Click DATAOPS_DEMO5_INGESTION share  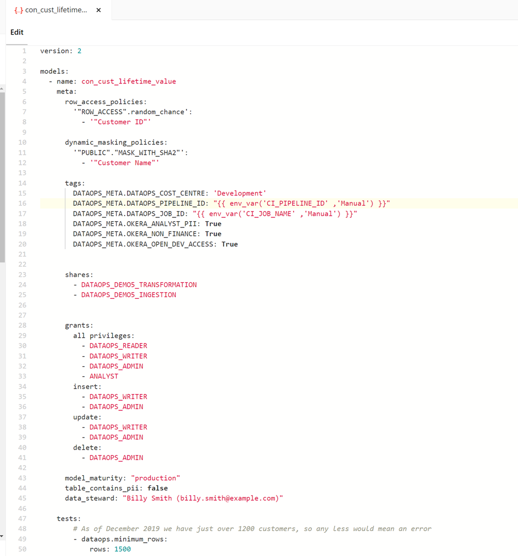tap(129, 295)
